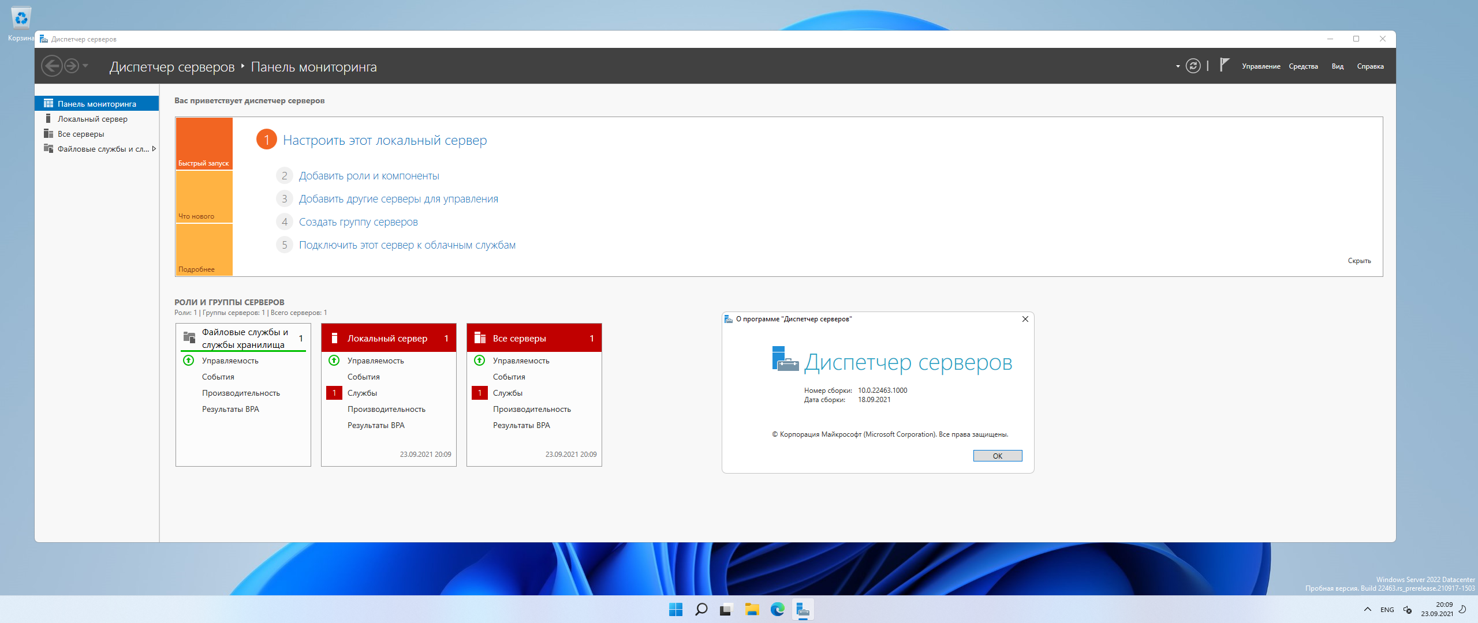Screen dimensions: 1478x623
Task: Click Управляемость in file services tile
Action: (230, 361)
